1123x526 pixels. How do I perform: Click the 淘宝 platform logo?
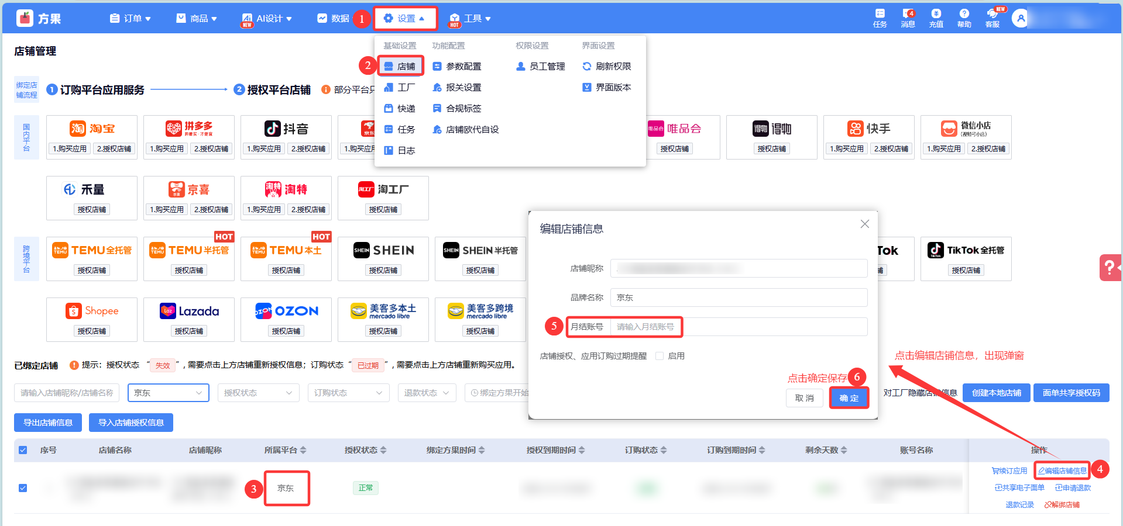click(x=92, y=129)
